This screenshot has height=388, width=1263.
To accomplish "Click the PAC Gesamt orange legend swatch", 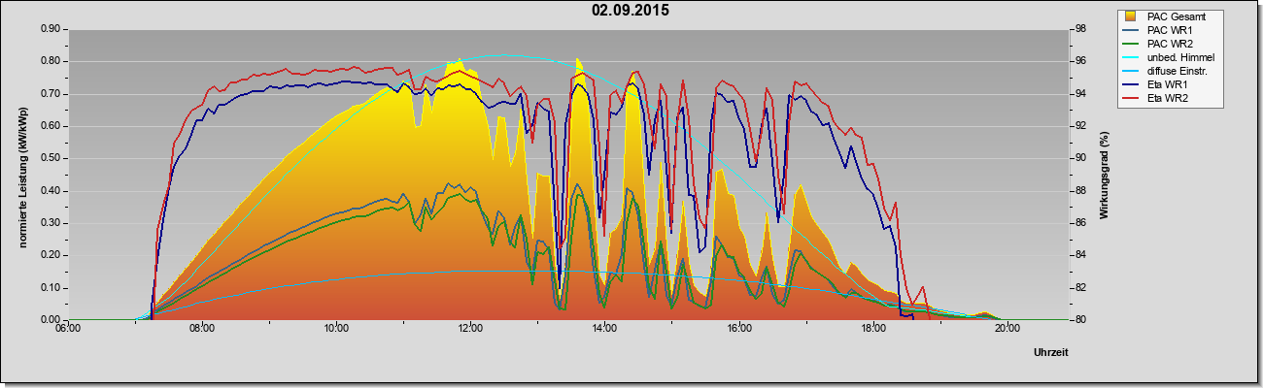I will tap(1132, 16).
